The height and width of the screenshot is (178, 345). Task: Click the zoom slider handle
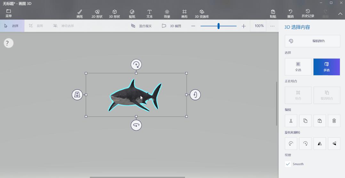point(219,26)
